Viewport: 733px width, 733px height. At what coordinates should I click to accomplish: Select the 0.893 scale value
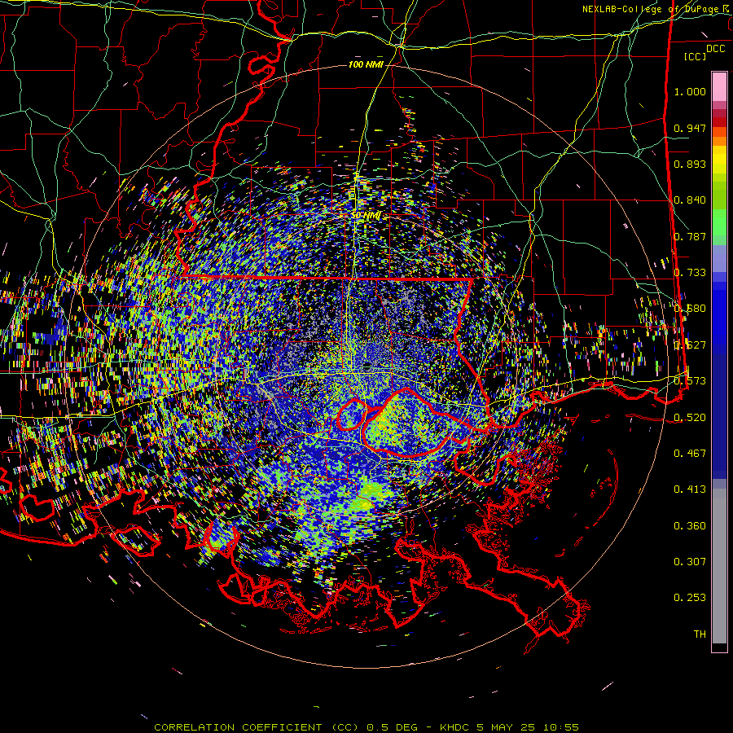(x=690, y=164)
